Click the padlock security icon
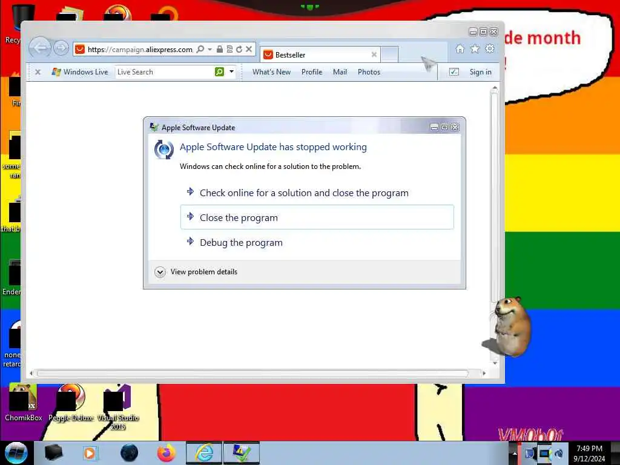The height and width of the screenshot is (465, 620). (220, 49)
